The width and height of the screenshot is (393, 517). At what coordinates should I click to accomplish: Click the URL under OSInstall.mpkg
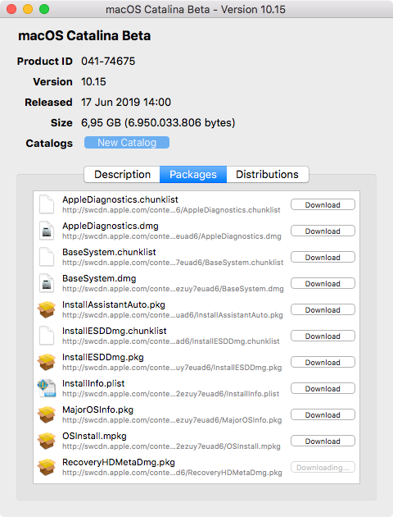click(x=171, y=446)
